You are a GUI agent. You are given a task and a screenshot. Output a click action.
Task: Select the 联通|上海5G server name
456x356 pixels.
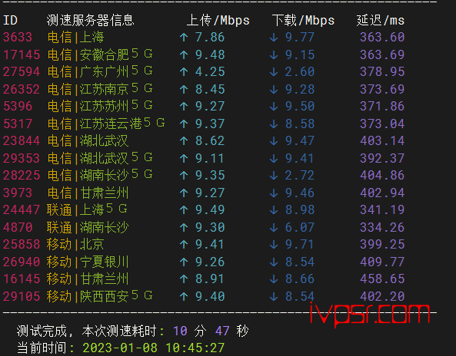point(87,209)
